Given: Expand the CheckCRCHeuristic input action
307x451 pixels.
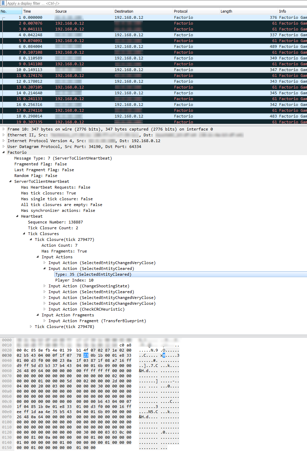Looking at the screenshot, I should pyautogui.click(x=45, y=309).
